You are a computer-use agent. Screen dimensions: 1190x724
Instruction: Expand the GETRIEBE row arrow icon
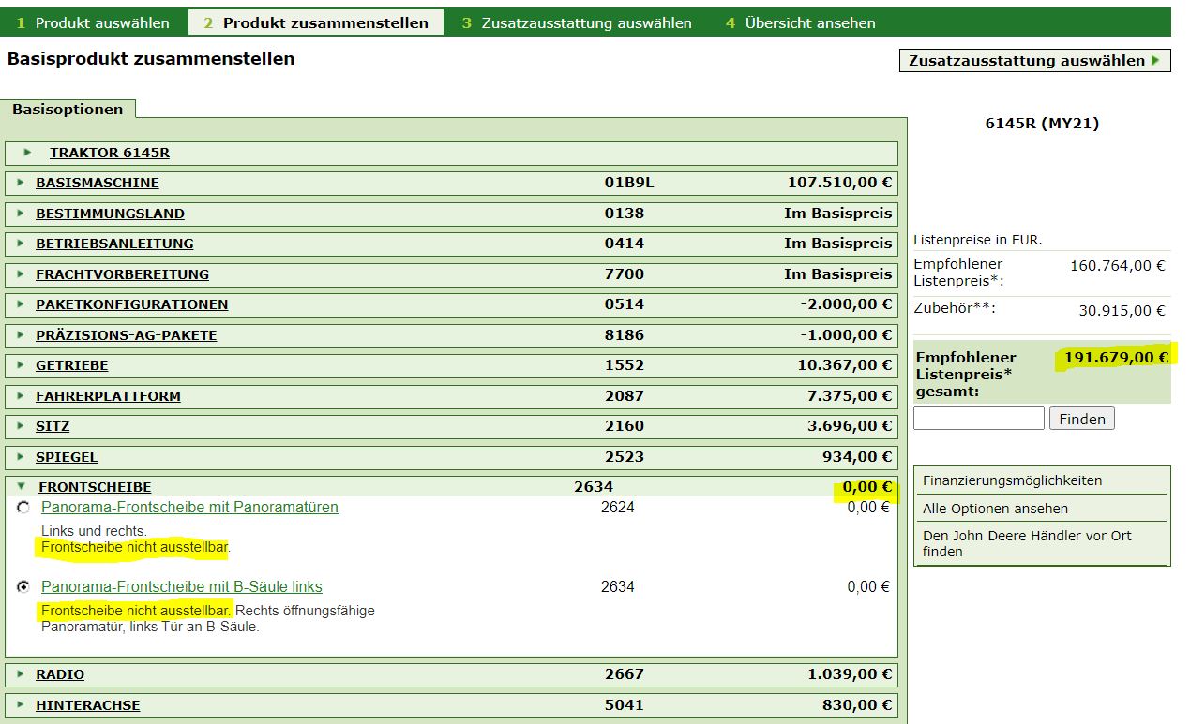click(x=21, y=365)
